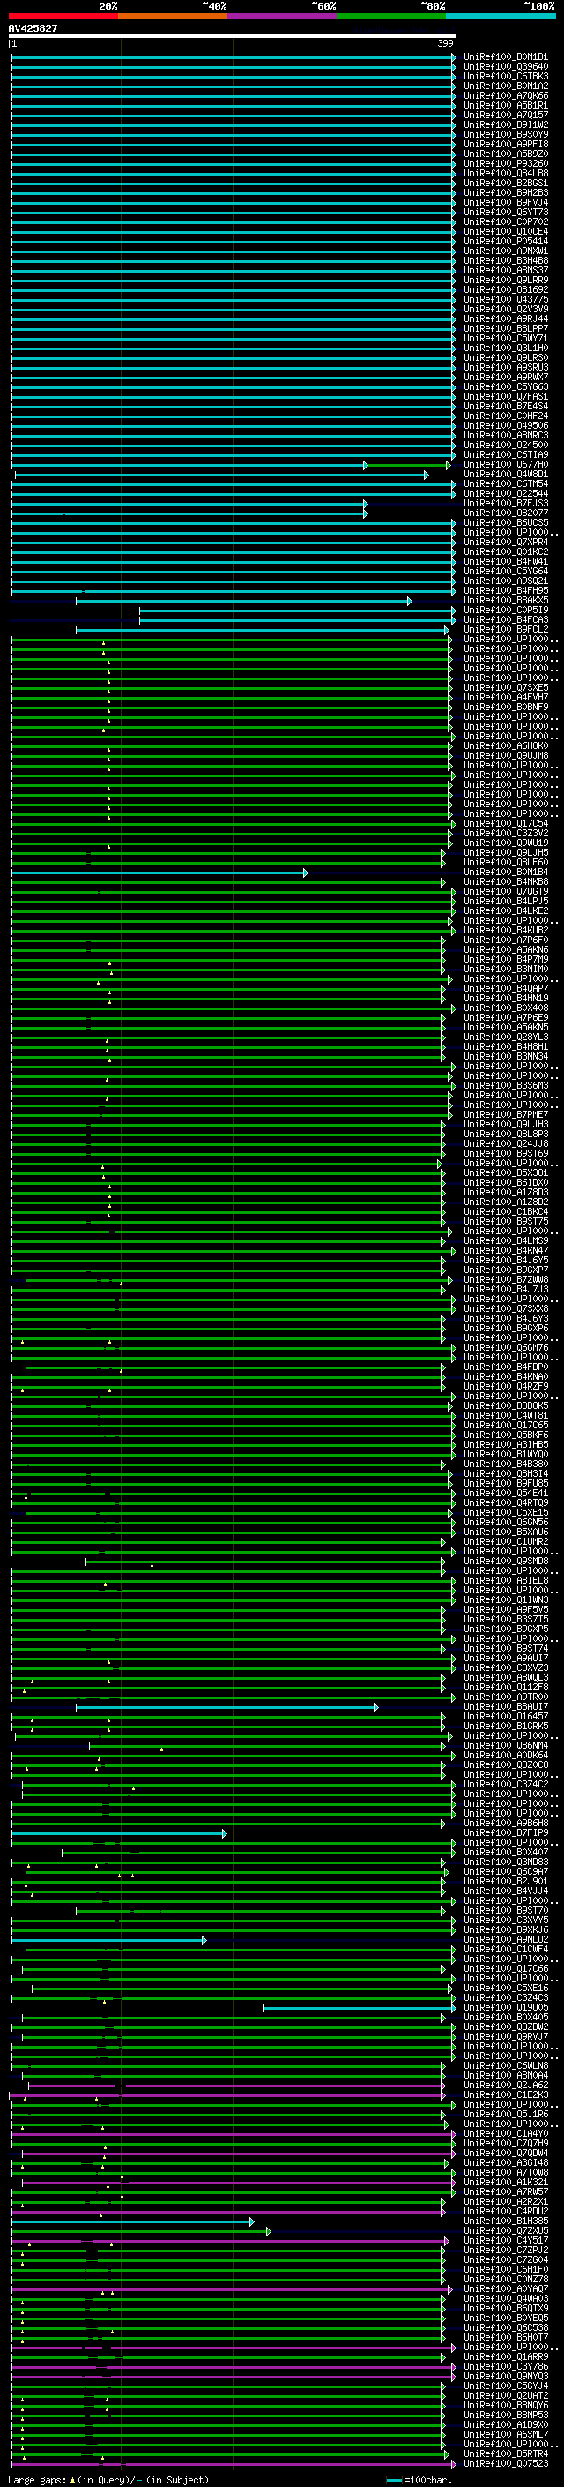Select label UniRef100_Q28YL3
Image resolution: width=564 pixels, height=2487 pixels.
pyautogui.click(x=506, y=1037)
